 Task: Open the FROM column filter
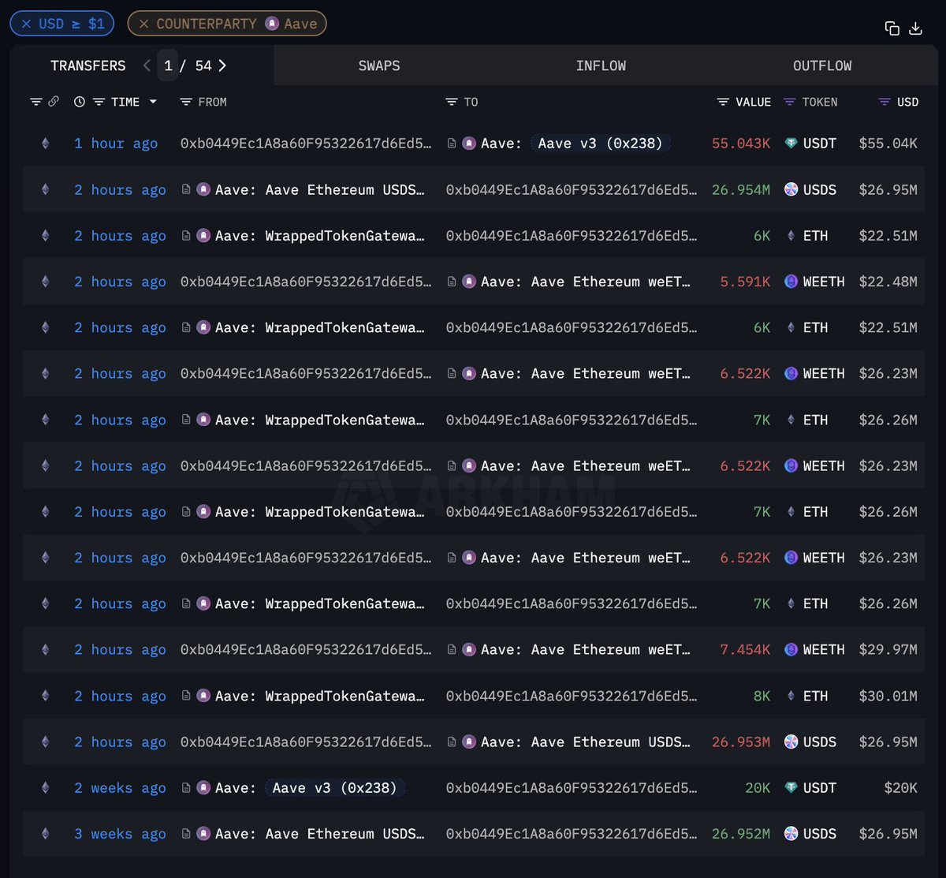[186, 102]
